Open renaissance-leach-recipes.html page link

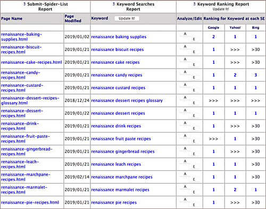pos(20,164)
